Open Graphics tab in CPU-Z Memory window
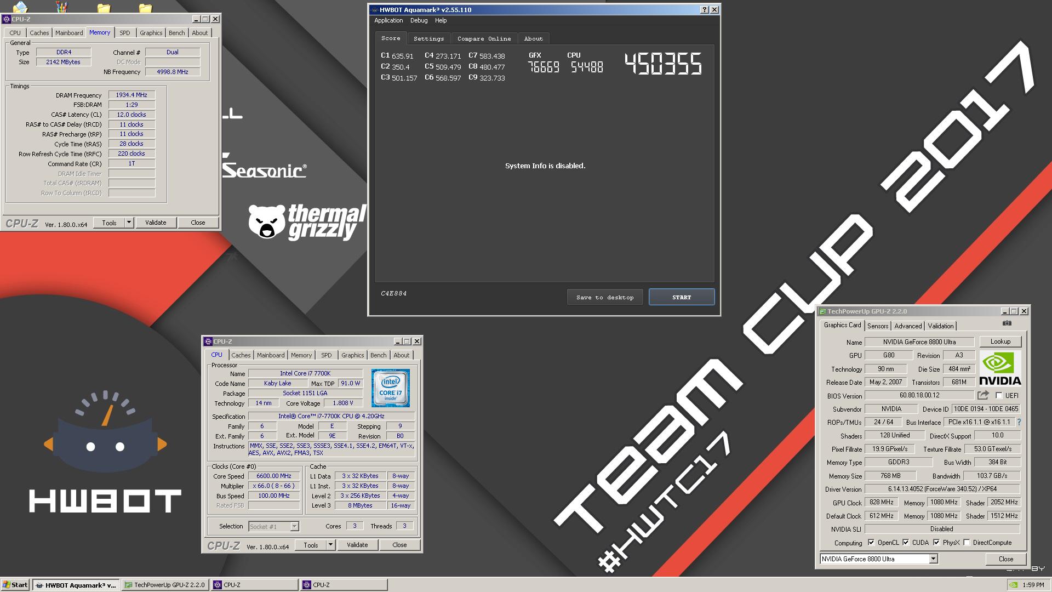Image resolution: width=1052 pixels, height=592 pixels. 151,33
